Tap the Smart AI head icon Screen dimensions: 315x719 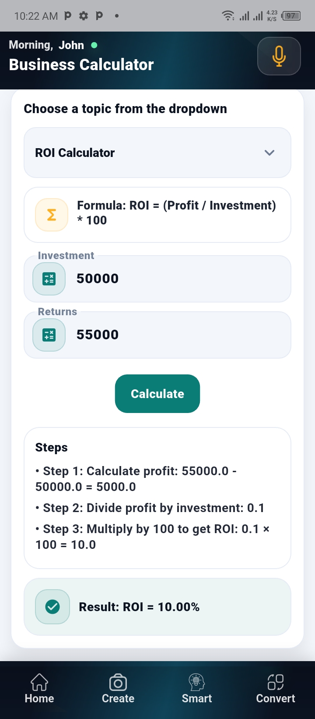click(197, 682)
